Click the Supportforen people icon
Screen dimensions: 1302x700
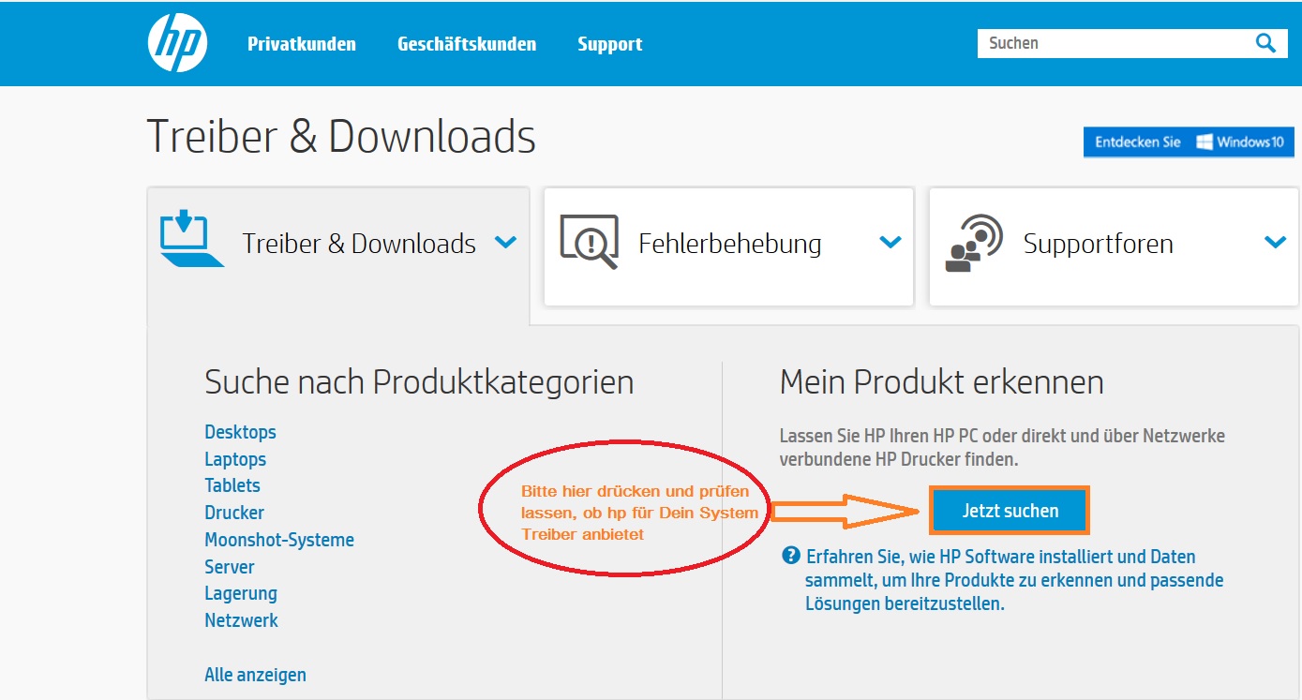974,243
